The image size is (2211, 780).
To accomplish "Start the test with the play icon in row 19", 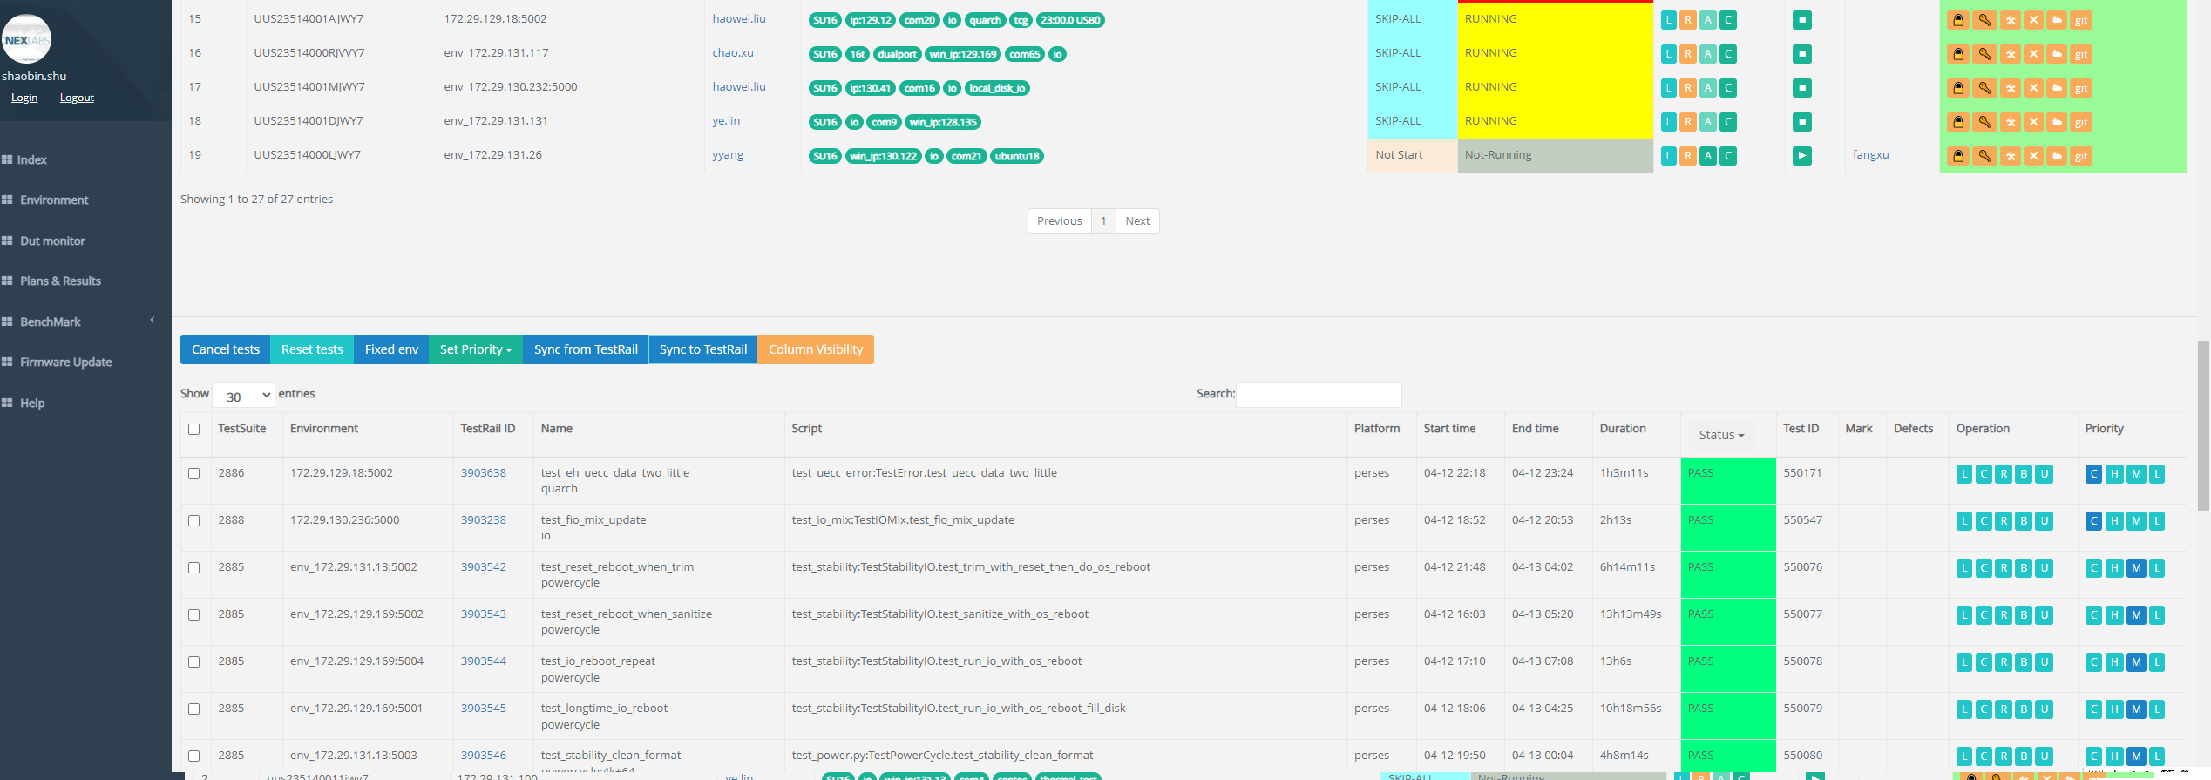I will coord(1802,156).
